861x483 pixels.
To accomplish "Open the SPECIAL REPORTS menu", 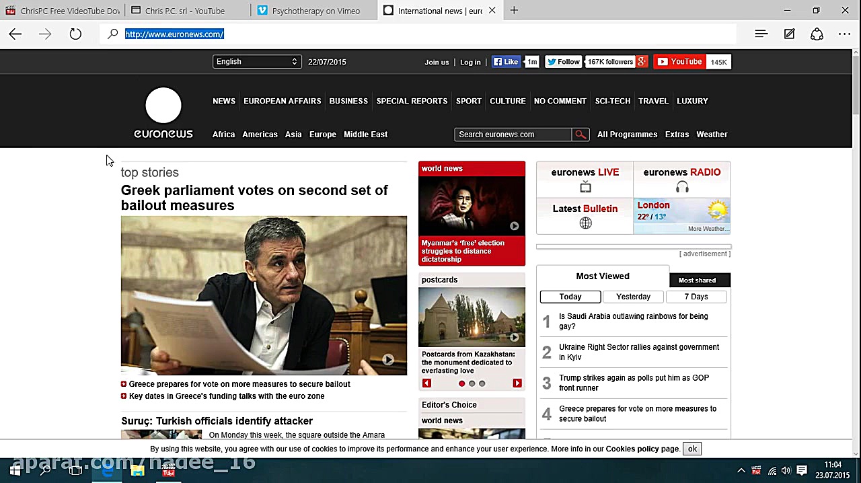I will 412,101.
